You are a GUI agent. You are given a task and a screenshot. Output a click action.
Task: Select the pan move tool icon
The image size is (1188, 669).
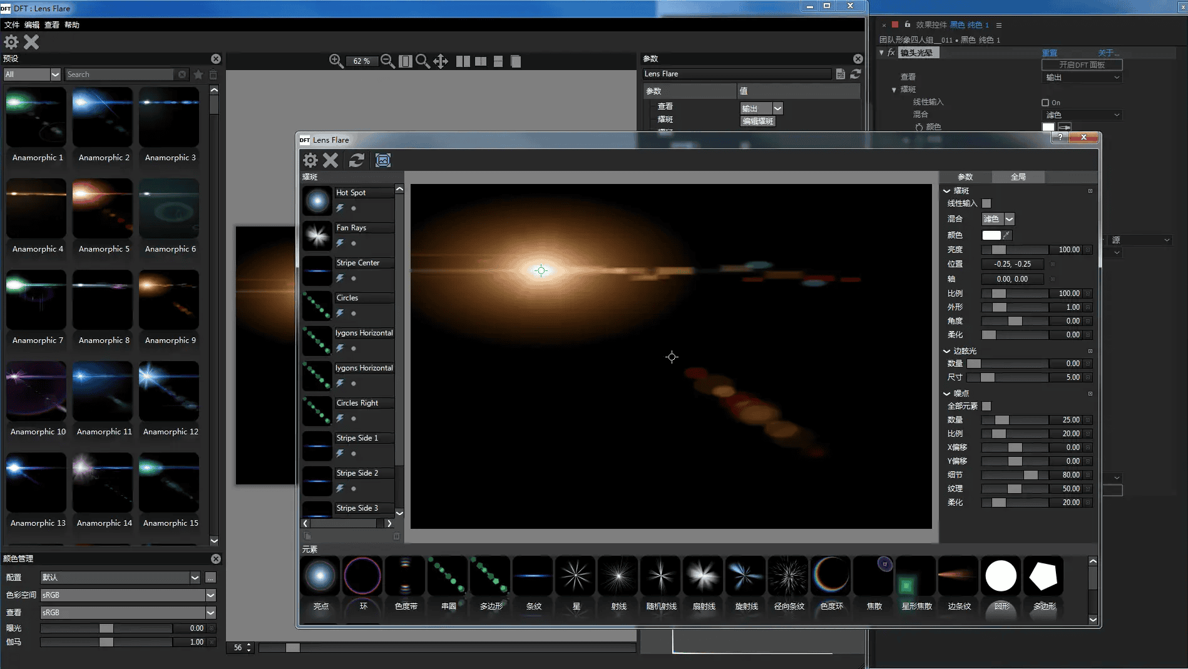(x=441, y=61)
